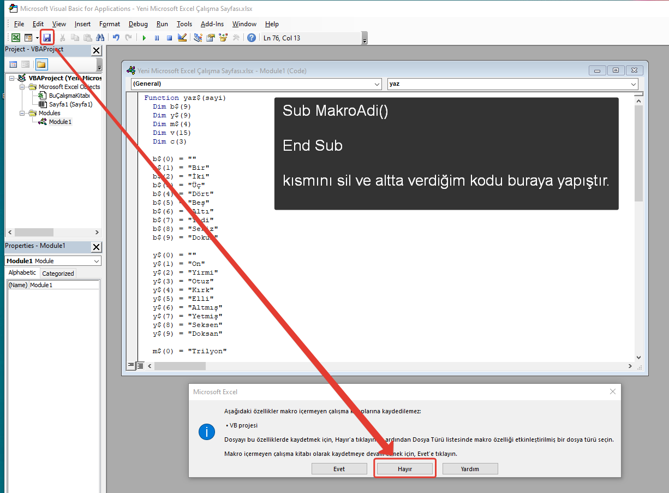Open VBA Help question mark icon
This screenshot has height=493, width=669.
251,38
